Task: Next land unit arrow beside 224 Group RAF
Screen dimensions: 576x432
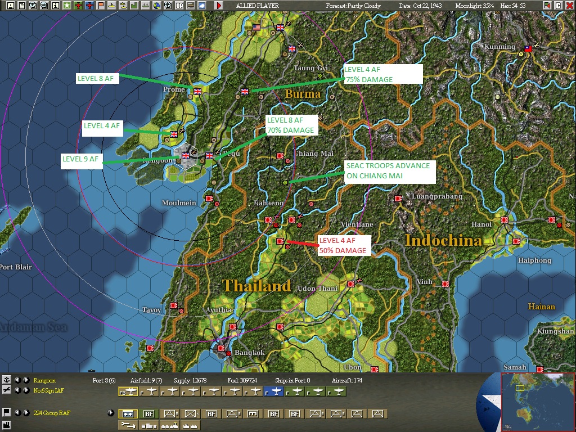Action: (26, 412)
